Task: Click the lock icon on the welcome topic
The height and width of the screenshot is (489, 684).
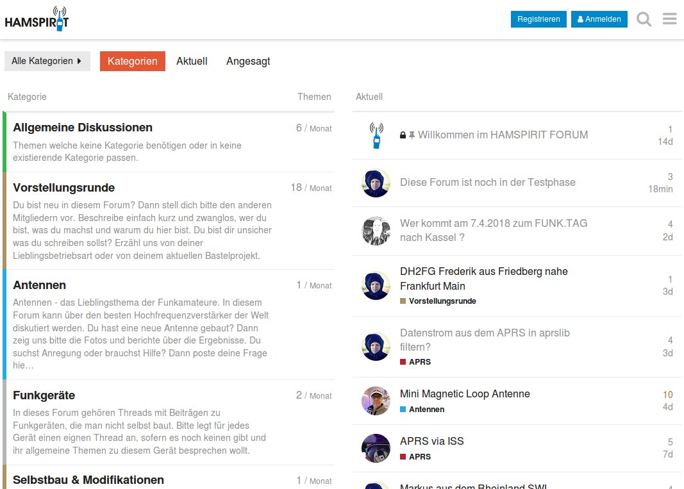Action: pyautogui.click(x=402, y=135)
